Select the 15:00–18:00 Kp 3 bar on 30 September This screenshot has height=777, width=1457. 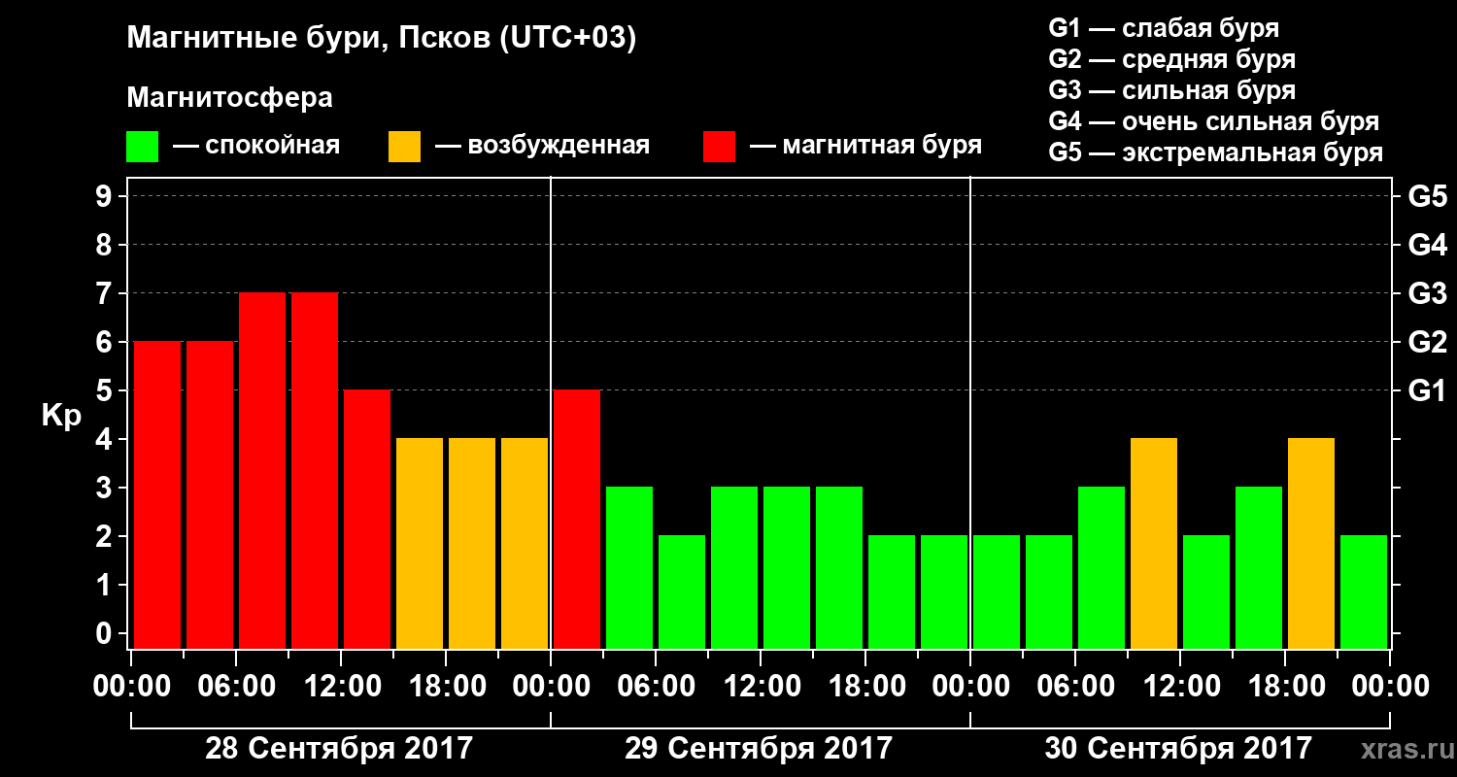click(1259, 568)
